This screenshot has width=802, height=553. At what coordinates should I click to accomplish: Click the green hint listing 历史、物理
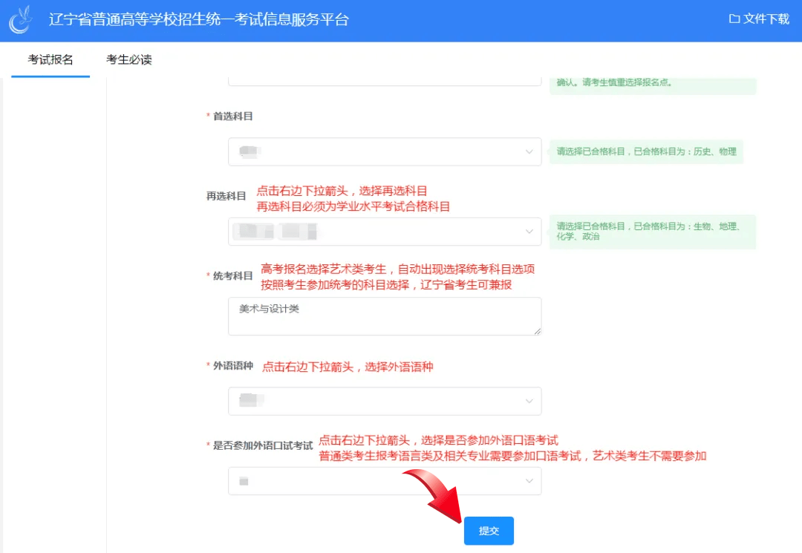pyautogui.click(x=646, y=151)
